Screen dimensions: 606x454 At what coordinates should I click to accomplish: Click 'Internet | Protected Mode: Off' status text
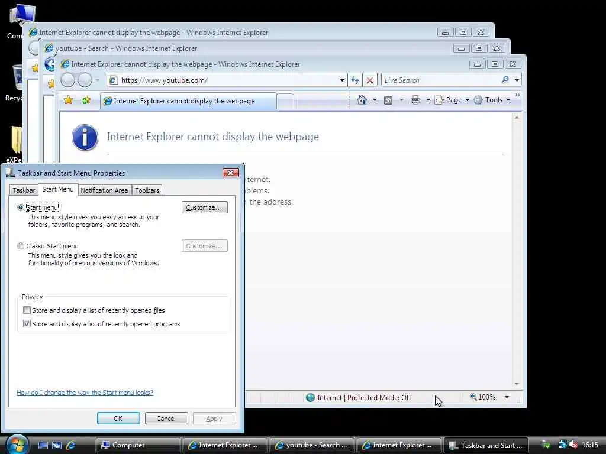(x=364, y=398)
